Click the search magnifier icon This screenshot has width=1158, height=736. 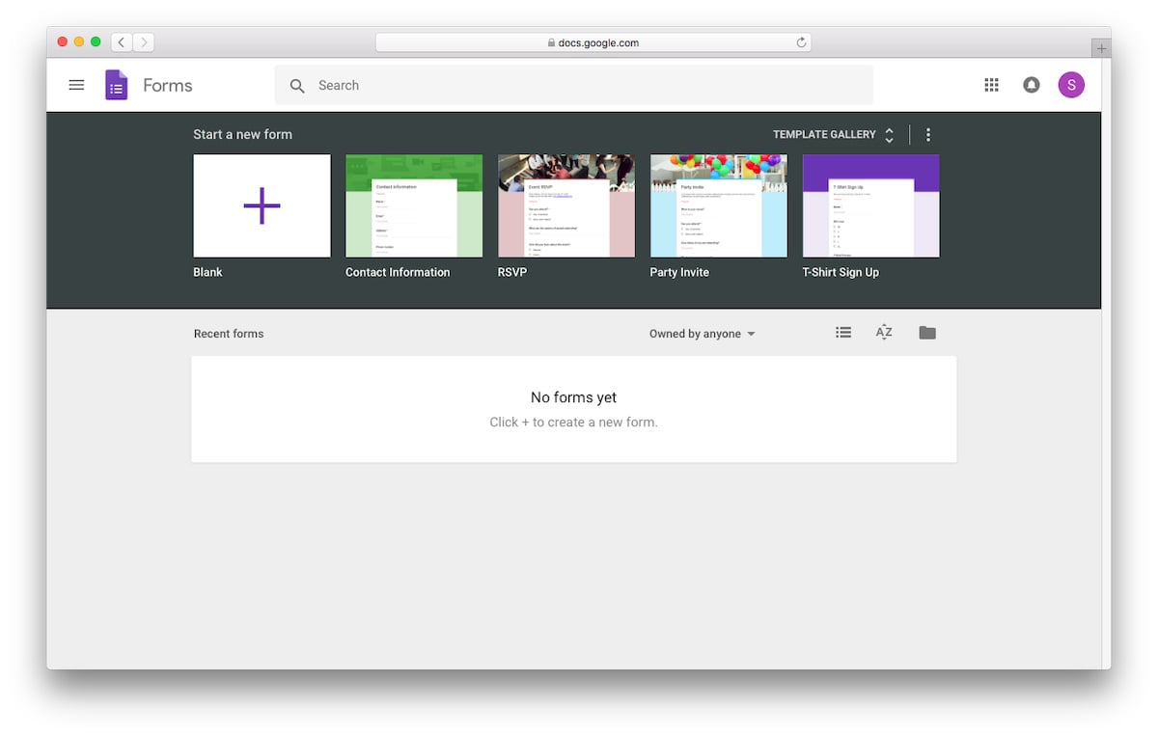click(x=297, y=86)
